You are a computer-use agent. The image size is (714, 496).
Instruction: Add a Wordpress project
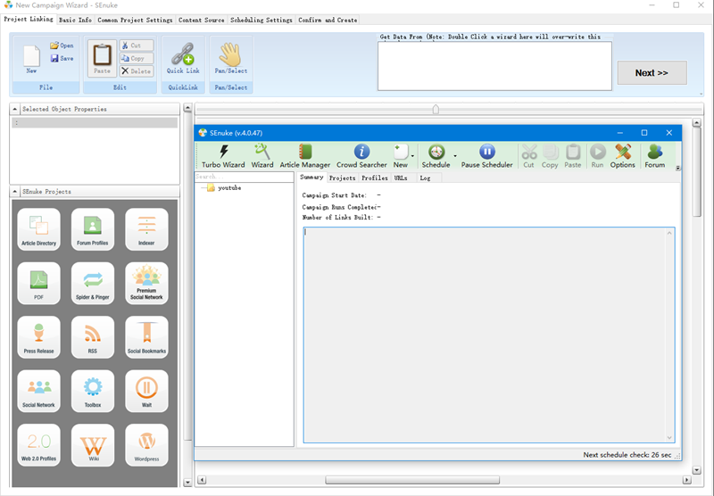point(146,445)
